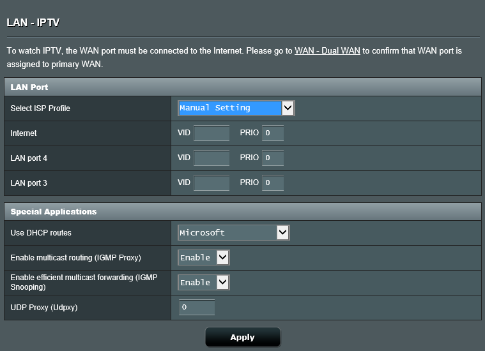Click the LAN - IPTV page title
This screenshot has height=351, width=485.
[33, 23]
